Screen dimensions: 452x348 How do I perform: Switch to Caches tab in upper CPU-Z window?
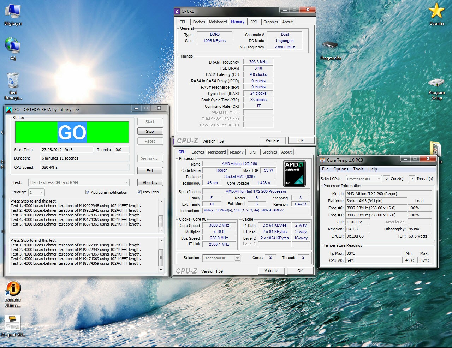click(x=198, y=22)
